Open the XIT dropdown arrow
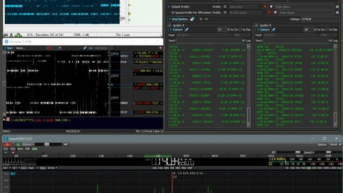This screenshot has width=343, height=193. click(19, 168)
